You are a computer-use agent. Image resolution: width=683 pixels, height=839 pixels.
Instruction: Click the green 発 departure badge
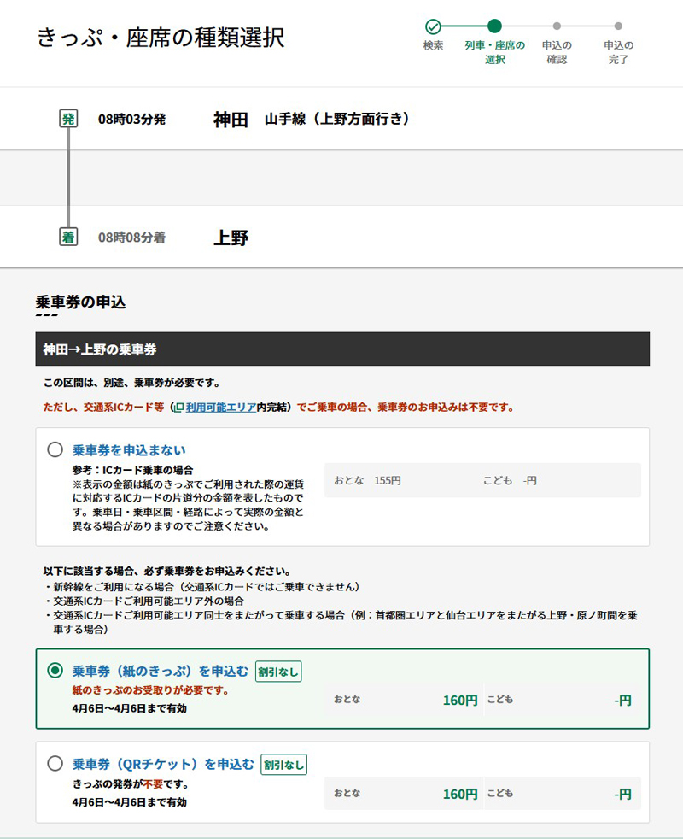tap(68, 119)
